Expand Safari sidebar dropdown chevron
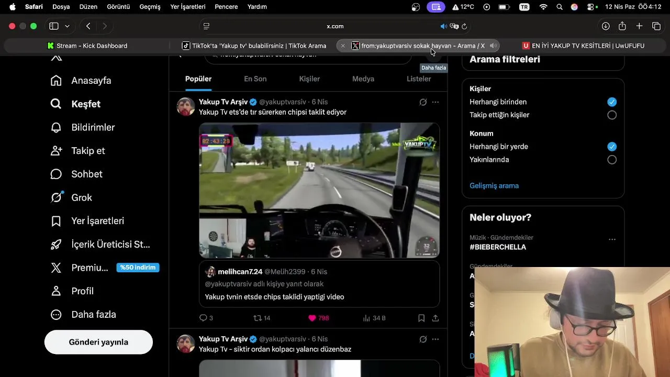The width and height of the screenshot is (670, 377). tap(67, 26)
